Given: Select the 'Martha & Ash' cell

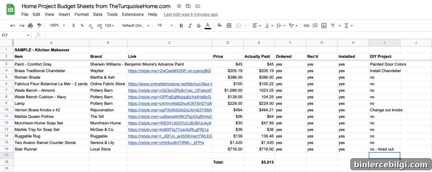Looking at the screenshot, I should [x=108, y=77].
